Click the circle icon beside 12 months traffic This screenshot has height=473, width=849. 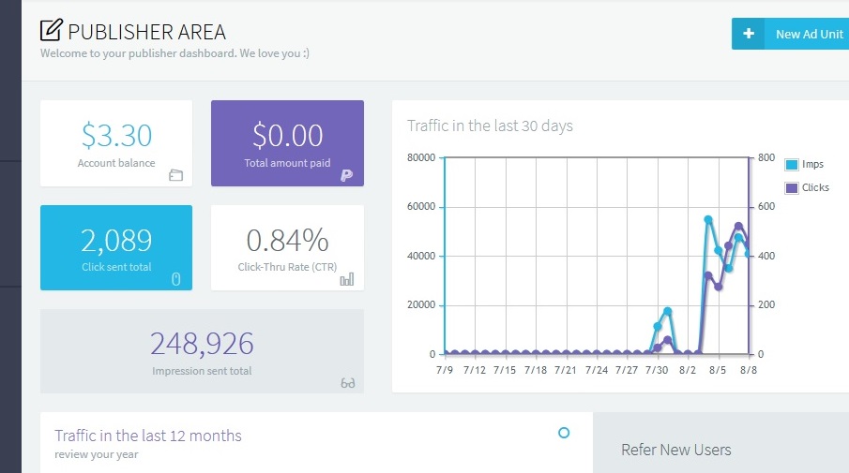564,433
